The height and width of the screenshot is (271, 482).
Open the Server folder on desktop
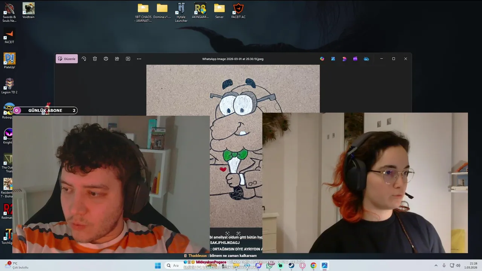[x=219, y=11]
